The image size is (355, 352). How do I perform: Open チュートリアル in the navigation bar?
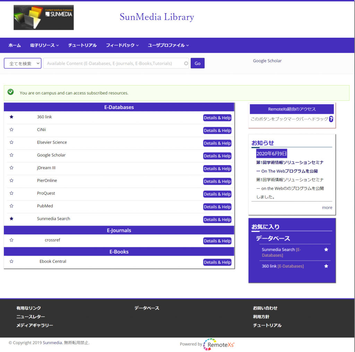(x=83, y=45)
